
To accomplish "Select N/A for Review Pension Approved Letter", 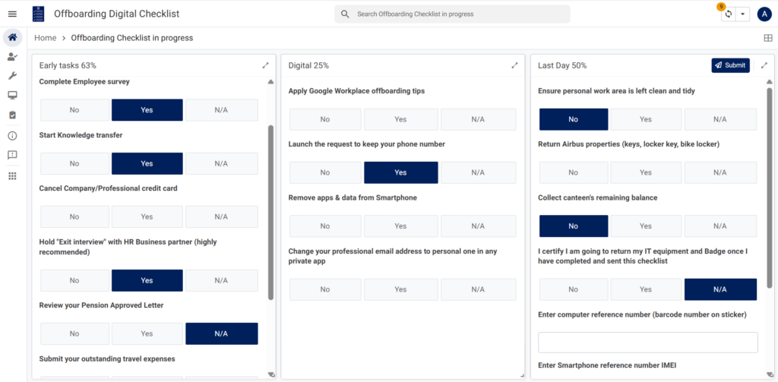I will coord(221,334).
